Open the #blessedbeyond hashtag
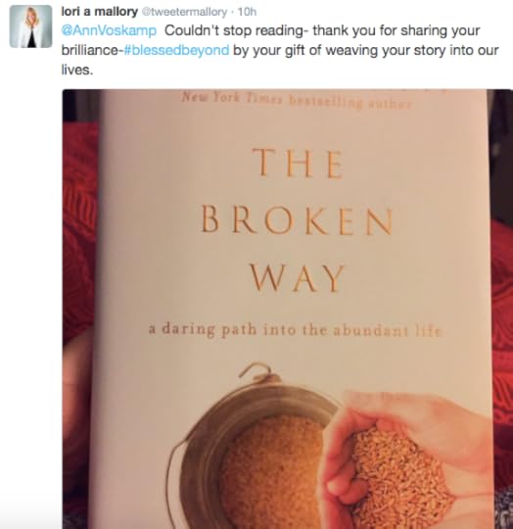 [176, 50]
